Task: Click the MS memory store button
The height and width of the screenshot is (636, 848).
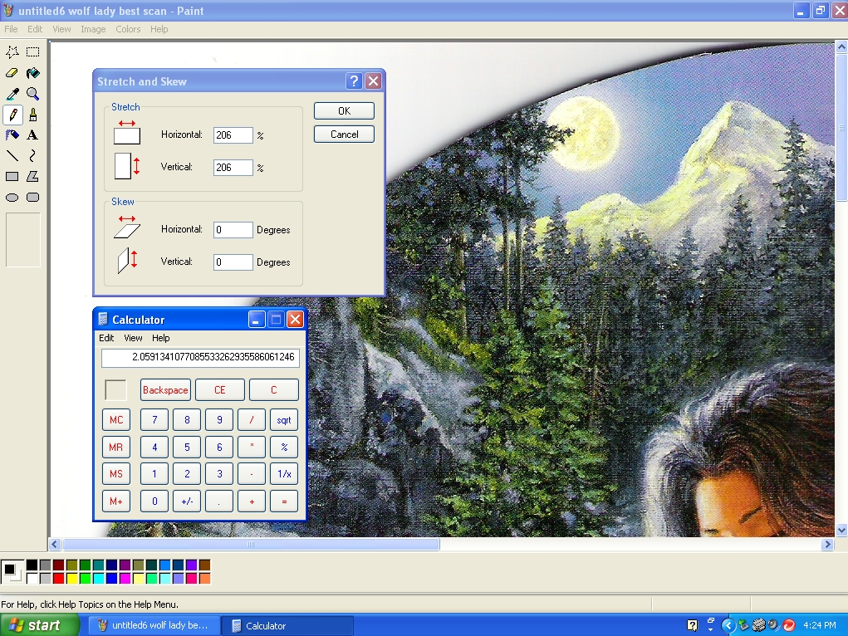Action: click(116, 474)
